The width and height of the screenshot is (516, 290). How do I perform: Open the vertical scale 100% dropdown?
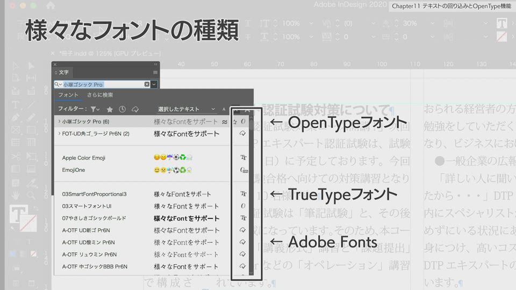pyautogui.click(x=311, y=23)
